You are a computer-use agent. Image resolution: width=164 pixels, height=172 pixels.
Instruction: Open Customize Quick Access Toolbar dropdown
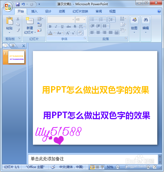[x=39, y=4]
